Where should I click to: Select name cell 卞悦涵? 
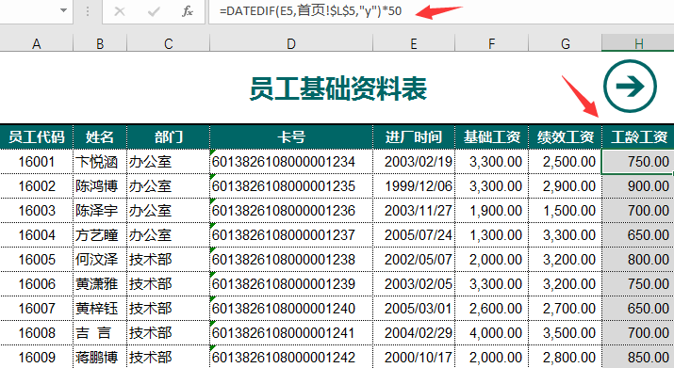tap(100, 162)
